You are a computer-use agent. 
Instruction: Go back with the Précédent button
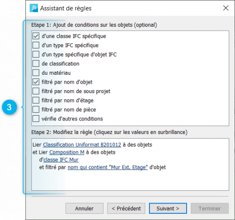pos(126,208)
